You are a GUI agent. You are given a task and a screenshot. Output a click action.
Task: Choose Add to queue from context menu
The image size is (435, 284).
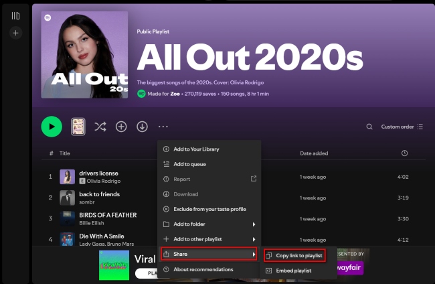pyautogui.click(x=209, y=164)
